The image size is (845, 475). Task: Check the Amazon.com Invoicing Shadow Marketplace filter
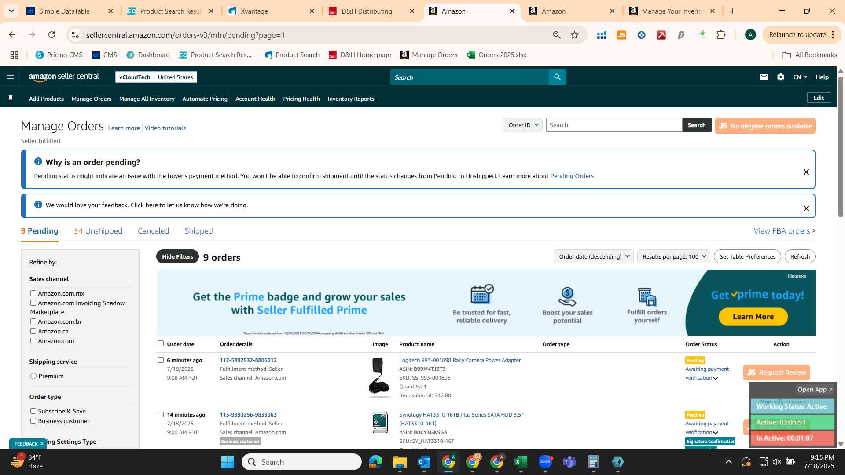click(33, 303)
